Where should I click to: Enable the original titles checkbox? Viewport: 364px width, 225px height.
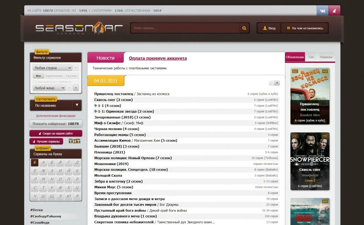pyautogui.click(x=34, y=82)
